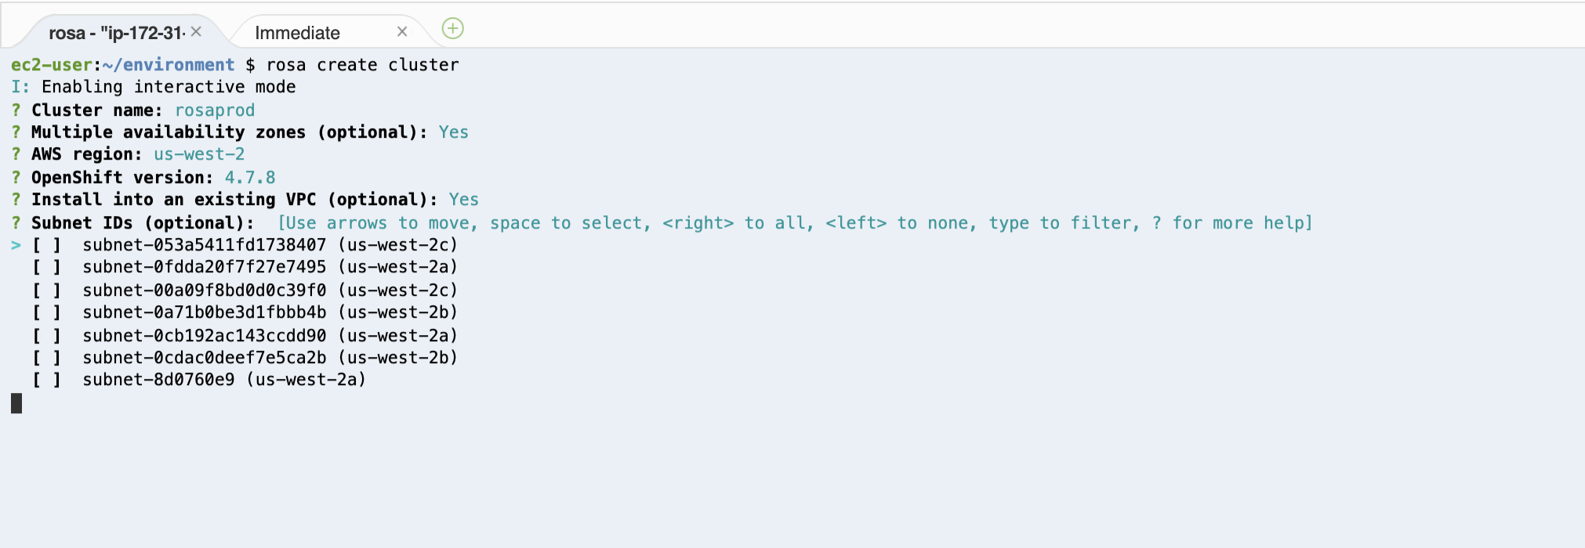The height and width of the screenshot is (548, 1585).
Task: Click the Subnet IDs (optional) prompt label
Action: (x=143, y=223)
